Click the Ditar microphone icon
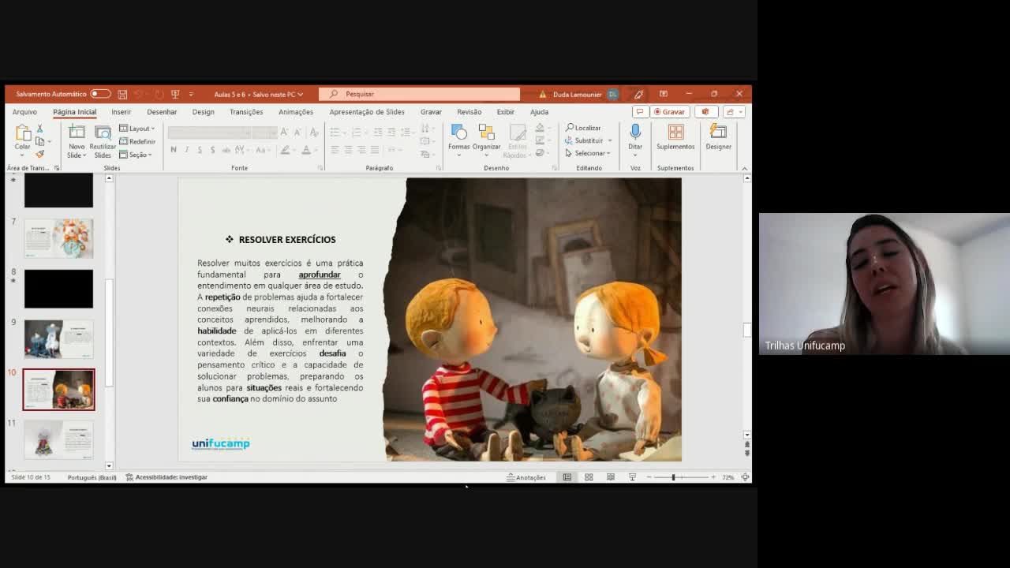1010x568 pixels. [x=635, y=133]
